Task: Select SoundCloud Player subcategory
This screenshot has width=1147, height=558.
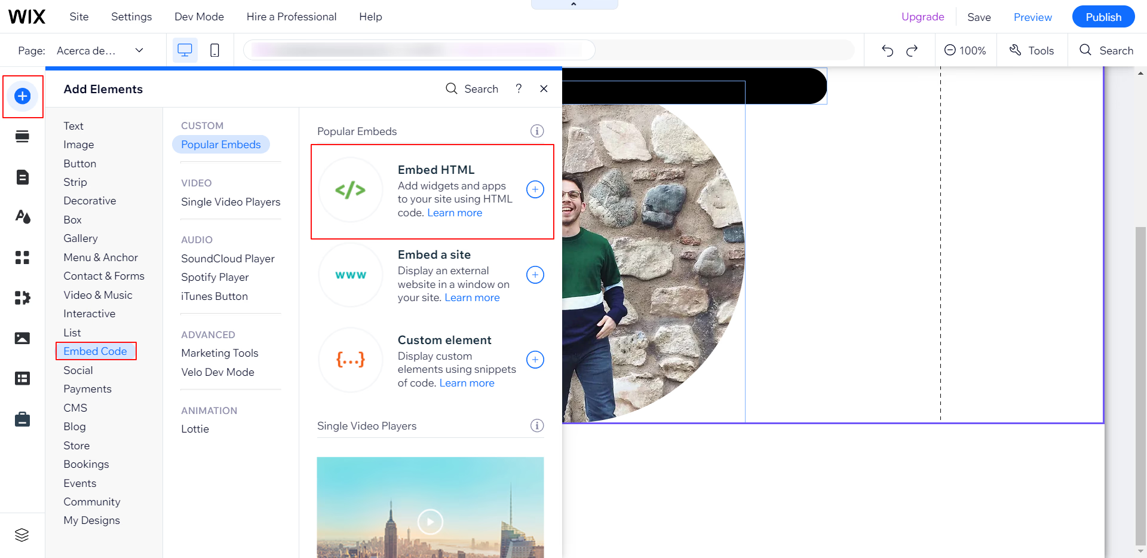Action: [228, 259]
